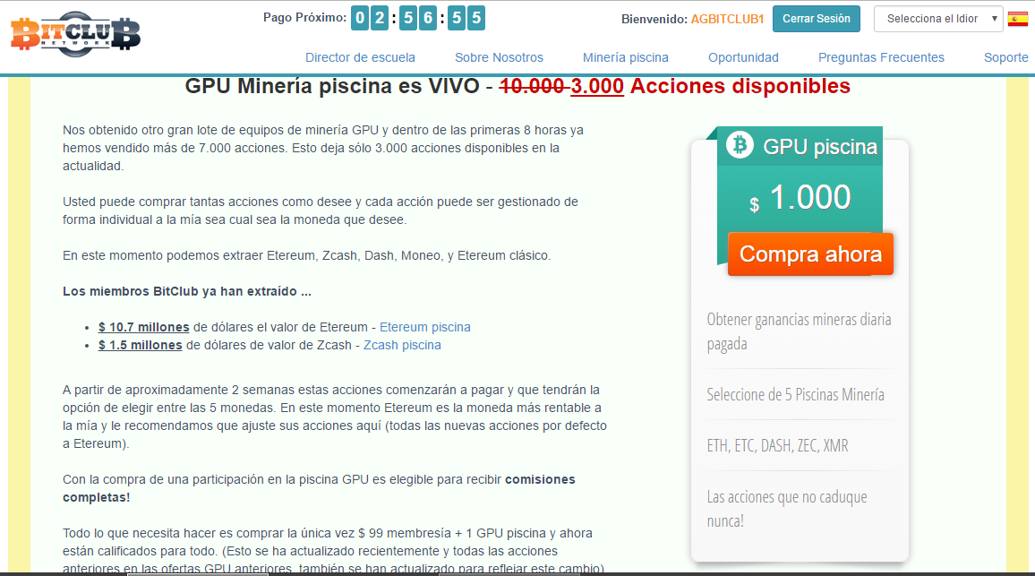The image size is (1035, 576).
Task: Click the BitClub Network logo
Action: point(75,34)
